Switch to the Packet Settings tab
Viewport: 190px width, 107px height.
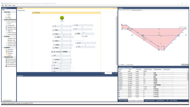[x=123, y=100]
